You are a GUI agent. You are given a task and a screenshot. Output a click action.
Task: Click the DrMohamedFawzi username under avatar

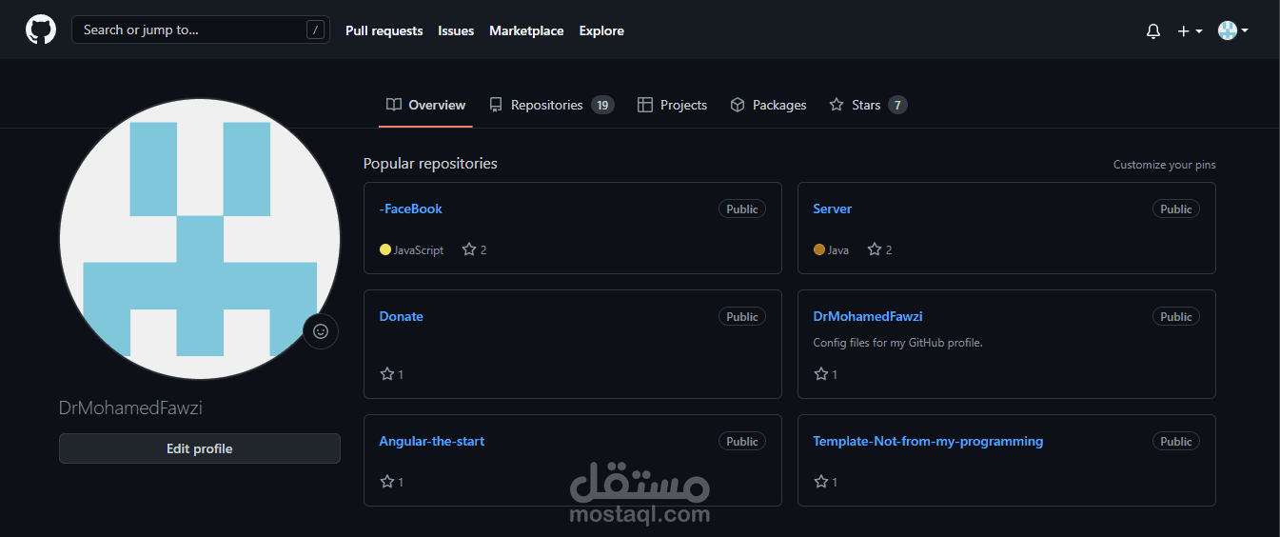click(130, 408)
